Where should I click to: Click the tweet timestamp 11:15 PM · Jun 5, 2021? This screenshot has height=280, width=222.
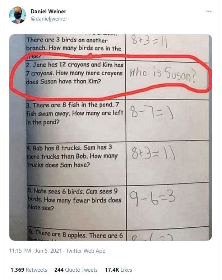[x=34, y=250]
